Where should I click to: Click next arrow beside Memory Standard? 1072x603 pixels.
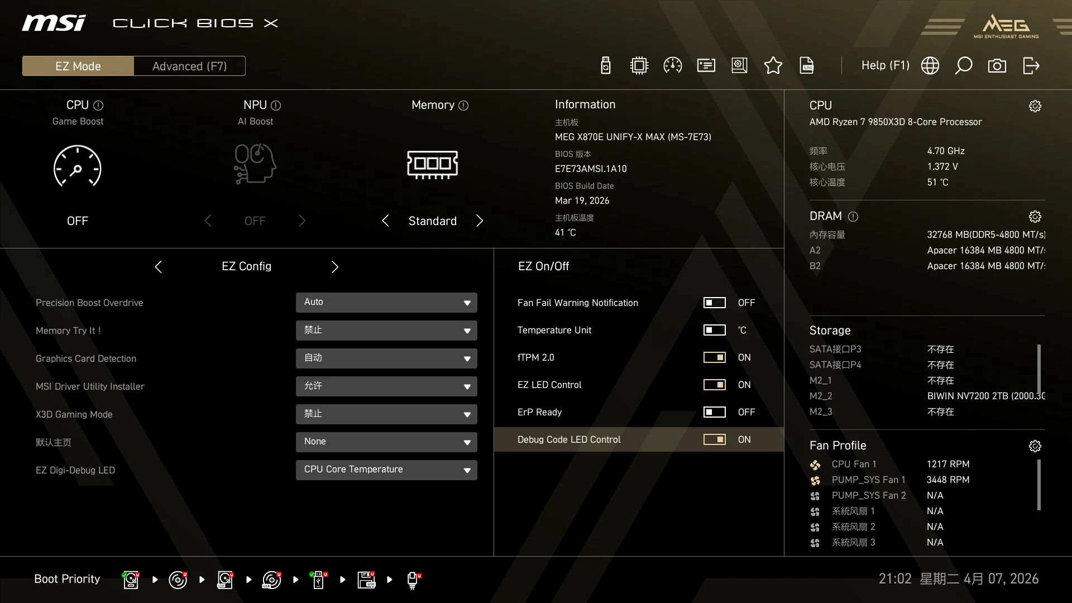tap(479, 221)
